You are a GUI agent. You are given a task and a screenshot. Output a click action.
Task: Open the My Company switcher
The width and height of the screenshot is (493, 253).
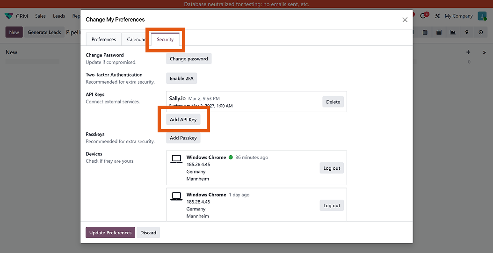click(x=458, y=16)
